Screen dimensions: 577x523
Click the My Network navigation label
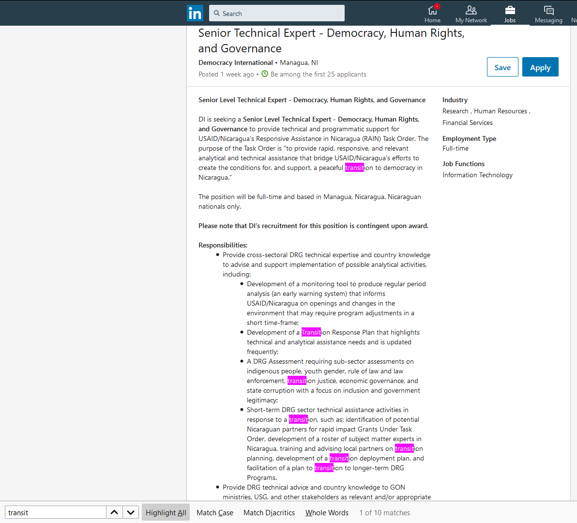[471, 20]
